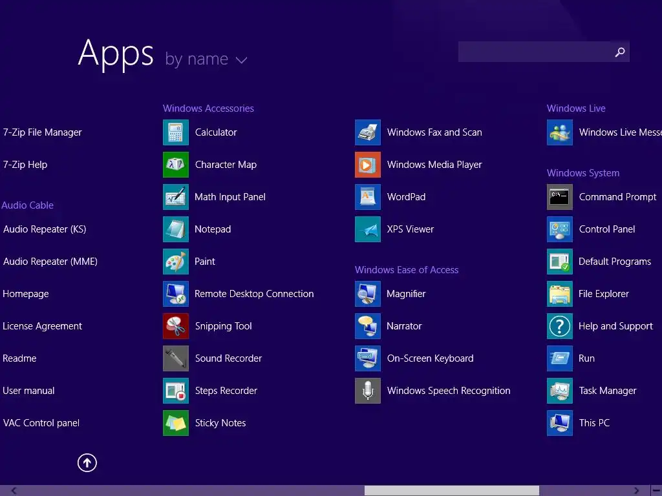Click the horizontal scrollbar thumb
662x496 pixels.
452,491
